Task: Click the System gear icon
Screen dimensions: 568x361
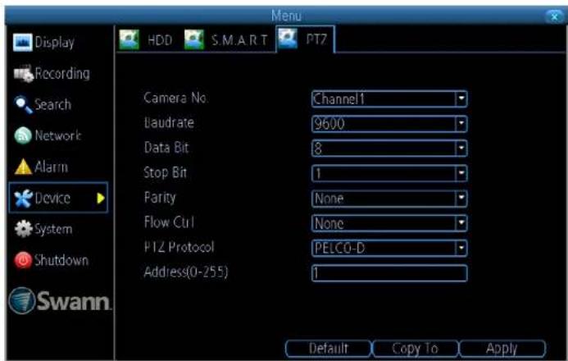Action: point(24,229)
